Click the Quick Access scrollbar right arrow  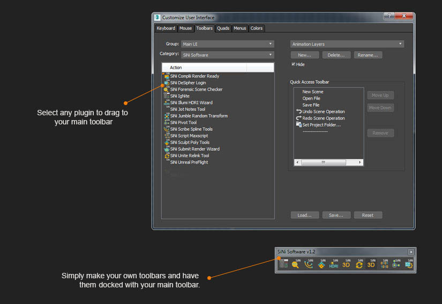(359, 162)
